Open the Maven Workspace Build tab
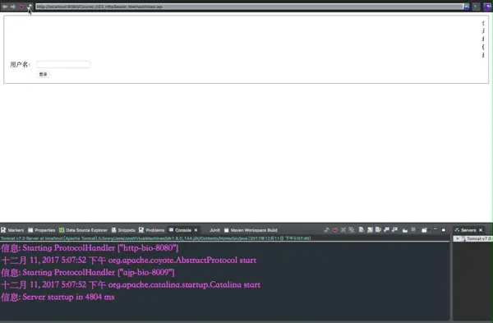493x323 pixels. coord(251,230)
